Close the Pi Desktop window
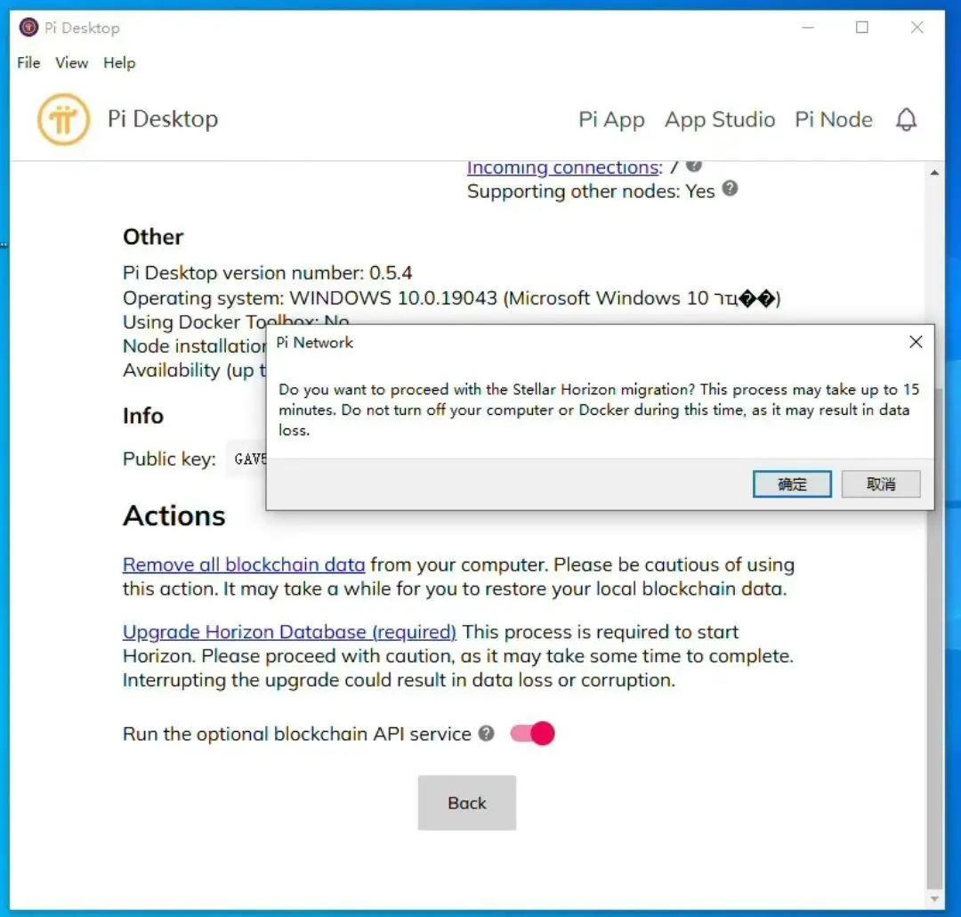 (917, 27)
